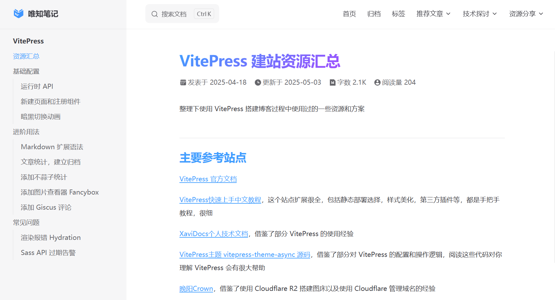Click the word count icon beside 字数
The image size is (555, 300).
332,82
